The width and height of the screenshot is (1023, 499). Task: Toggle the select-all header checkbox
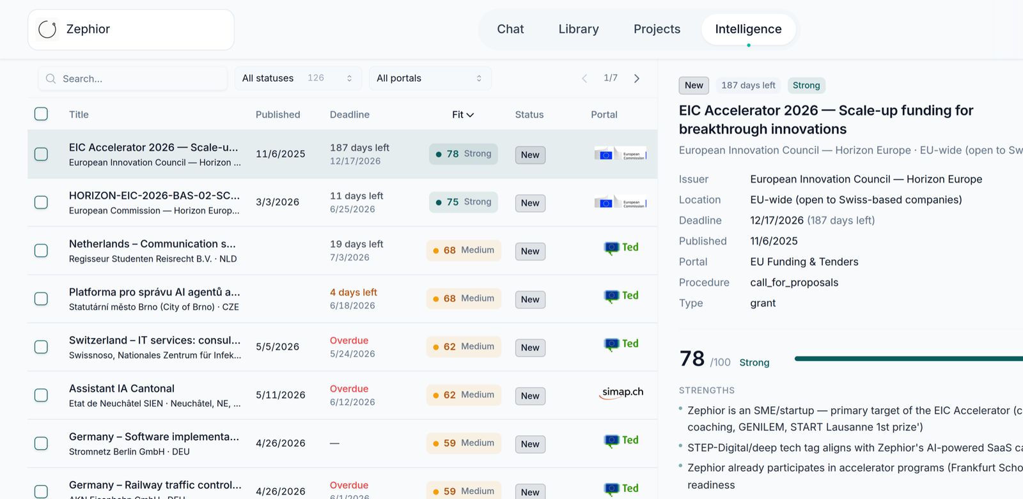click(x=41, y=114)
